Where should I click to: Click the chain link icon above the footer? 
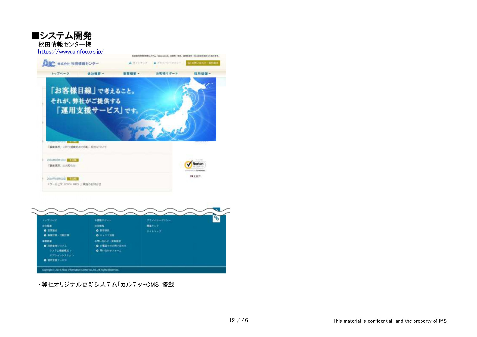click(x=217, y=219)
